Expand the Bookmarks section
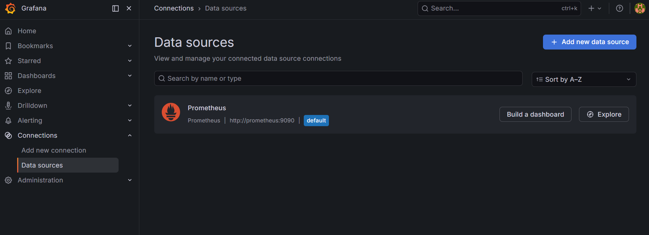 130,46
